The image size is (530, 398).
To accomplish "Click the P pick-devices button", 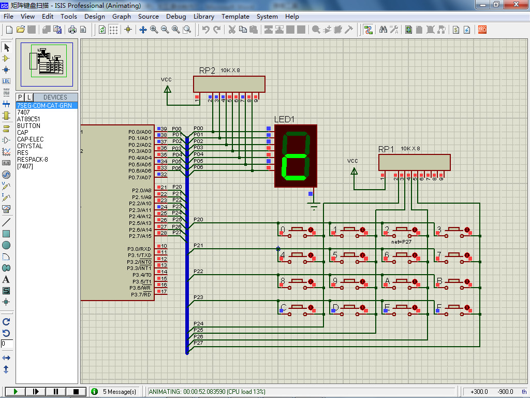I will tap(20, 97).
